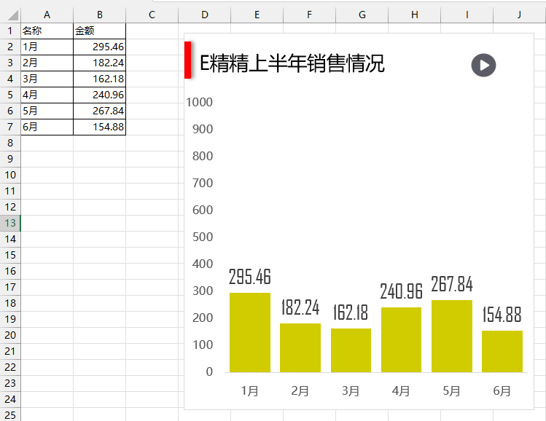Select the 154.88 data label in chart
This screenshot has height=421, width=546.
[502, 315]
